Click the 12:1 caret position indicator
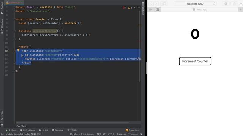 click(x=99, y=134)
